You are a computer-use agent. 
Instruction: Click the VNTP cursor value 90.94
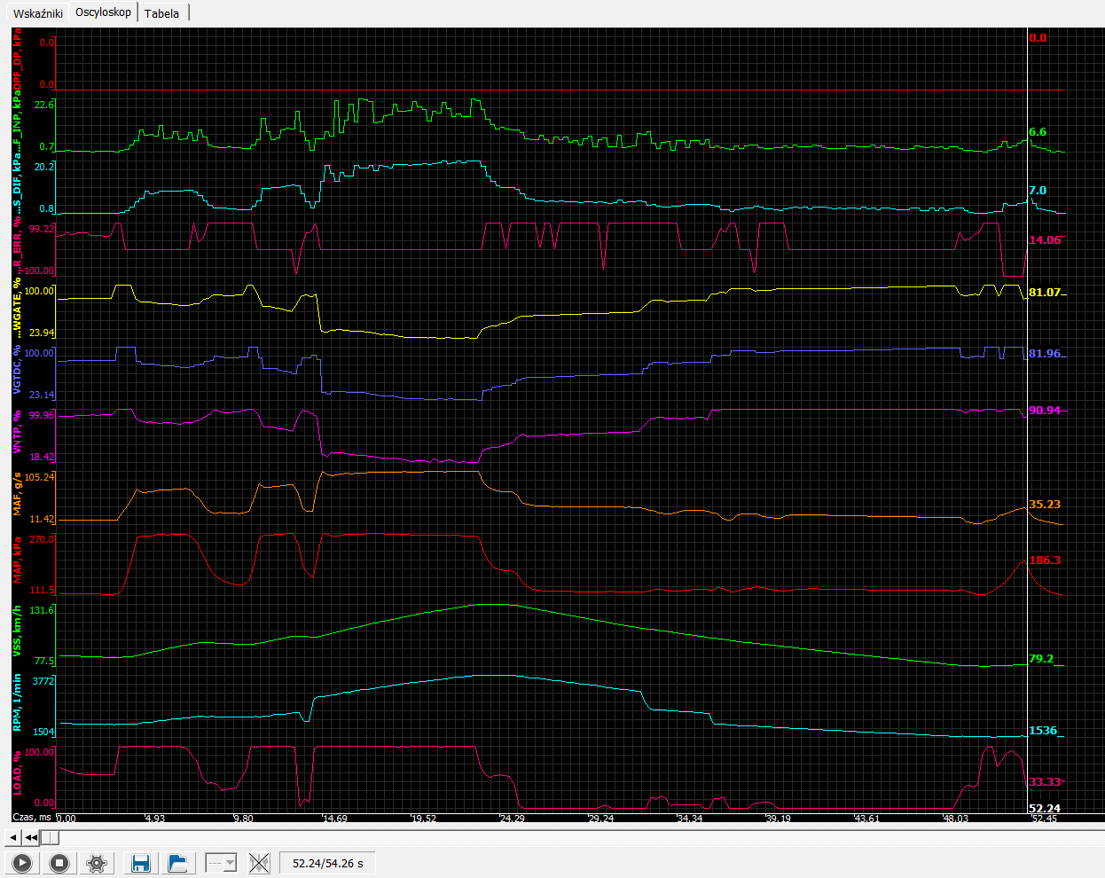[x=1045, y=411]
